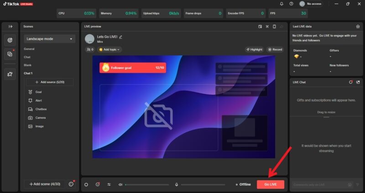The image size is (365, 193).
Task: Click the TikTok LIVE Studio logo
Action: click(18, 4)
